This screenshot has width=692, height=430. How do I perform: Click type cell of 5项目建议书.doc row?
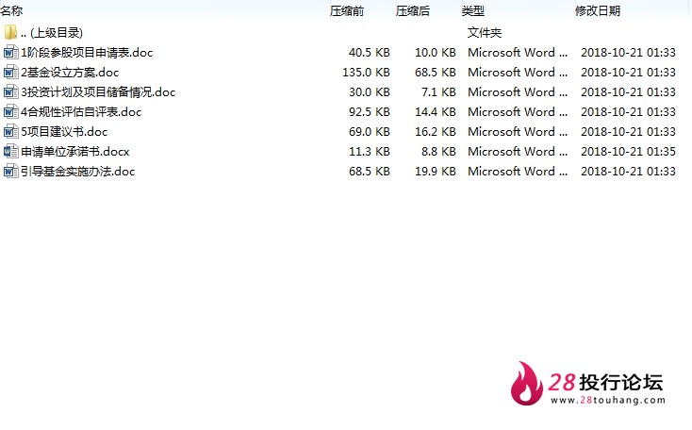coord(518,132)
